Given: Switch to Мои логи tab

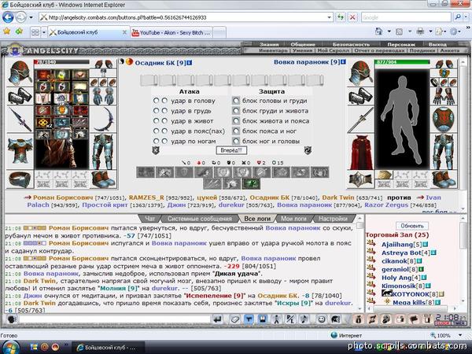Looking at the screenshot, I should pos(293,219).
